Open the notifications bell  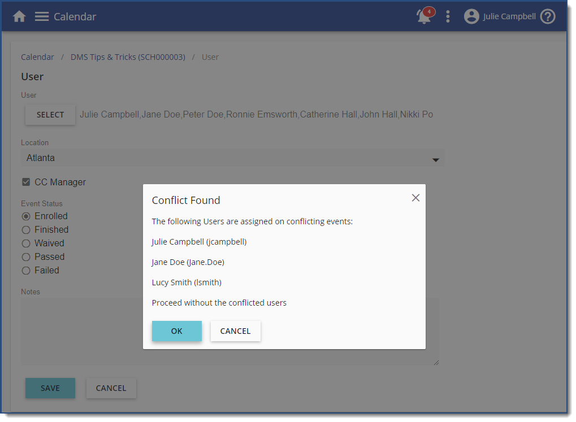(x=423, y=16)
